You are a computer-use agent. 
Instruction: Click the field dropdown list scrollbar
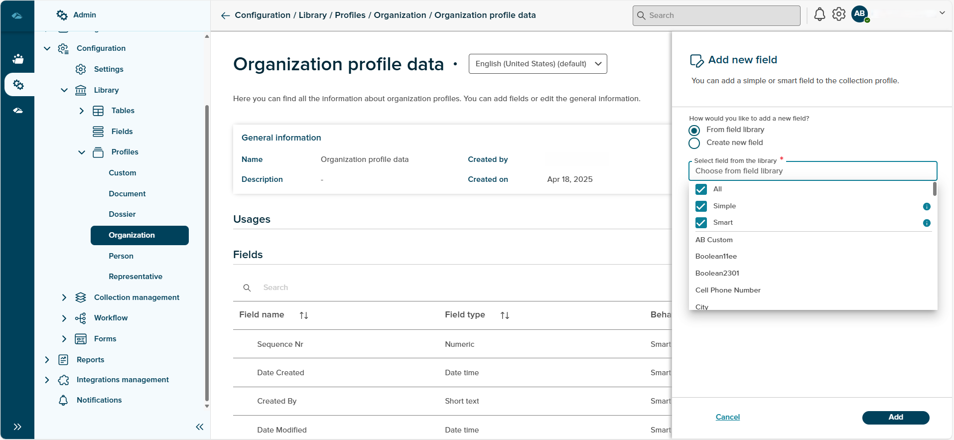(x=935, y=189)
